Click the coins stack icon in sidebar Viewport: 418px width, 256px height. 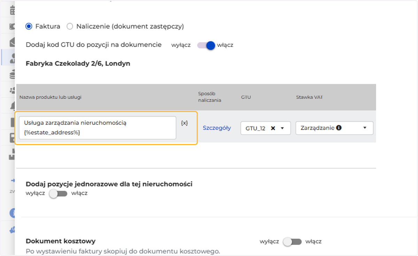tap(13, 74)
